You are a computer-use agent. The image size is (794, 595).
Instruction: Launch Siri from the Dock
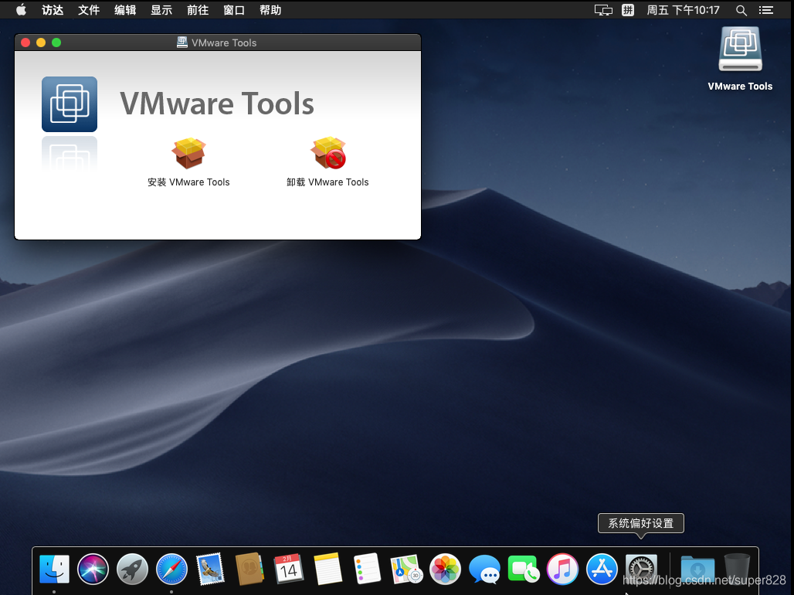[93, 569]
